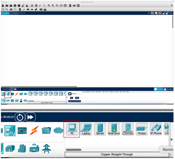Switch to Simulation mode
This screenshot has width=175, height=159.
tap(168, 89)
